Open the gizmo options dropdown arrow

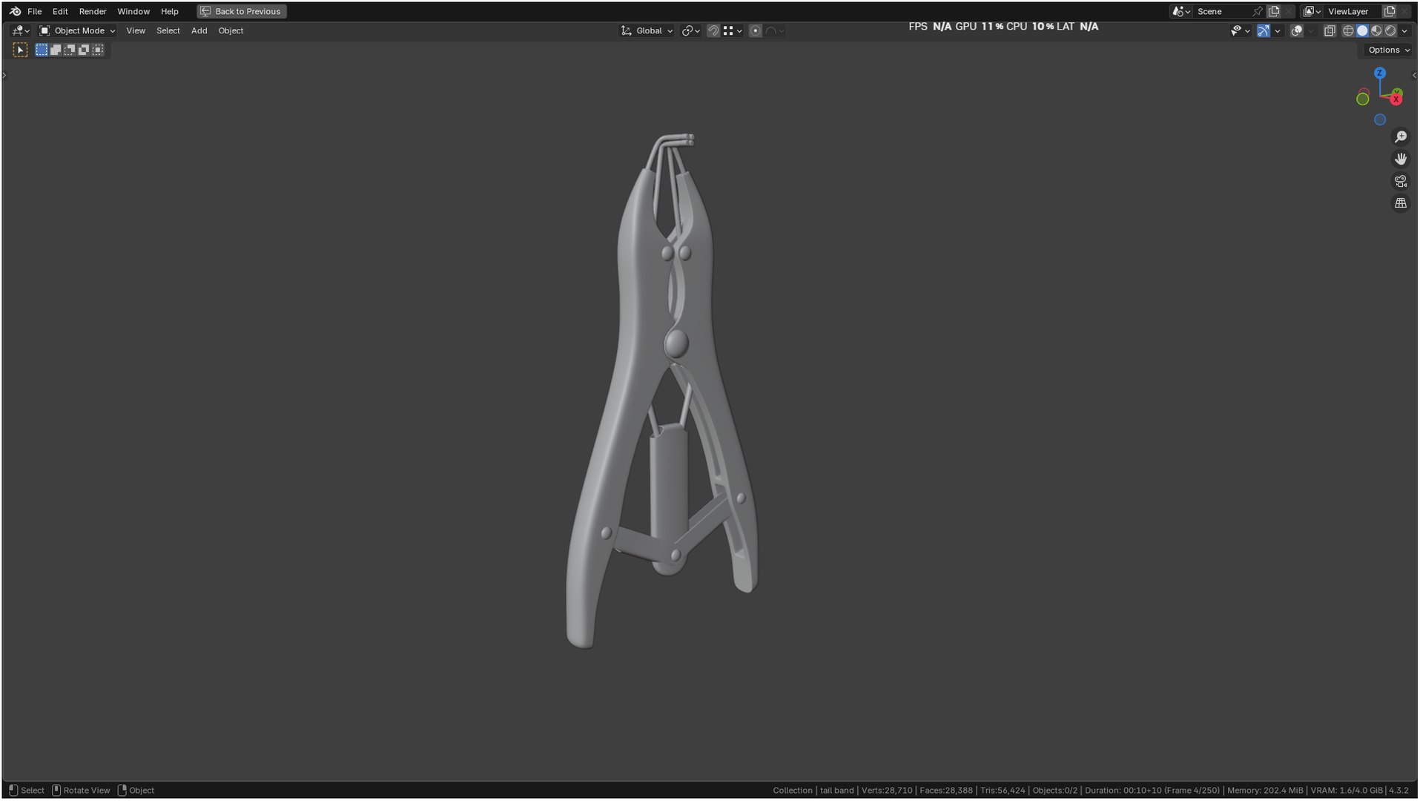pos(1277,30)
